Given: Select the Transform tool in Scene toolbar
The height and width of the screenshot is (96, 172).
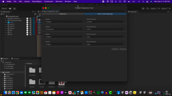Looking at the screenshot, I should click(x=40, y=33).
